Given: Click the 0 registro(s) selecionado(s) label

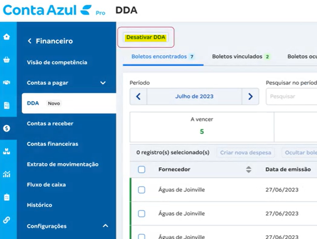Looking at the screenshot, I should [173, 153].
